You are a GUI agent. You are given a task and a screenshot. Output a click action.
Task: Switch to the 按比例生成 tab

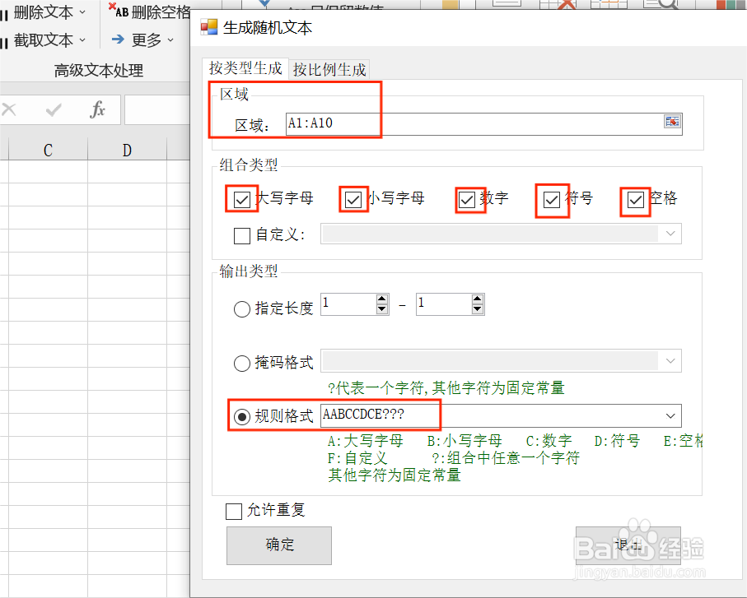pyautogui.click(x=330, y=70)
